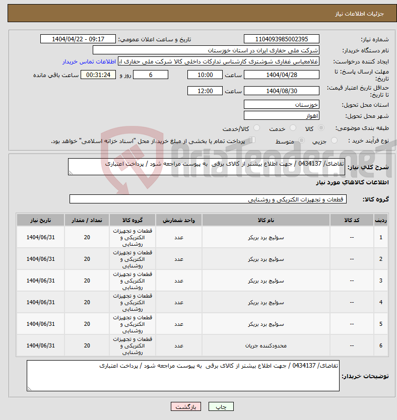
Task: Click the price validity date 1404/08/30
Action: (x=282, y=91)
